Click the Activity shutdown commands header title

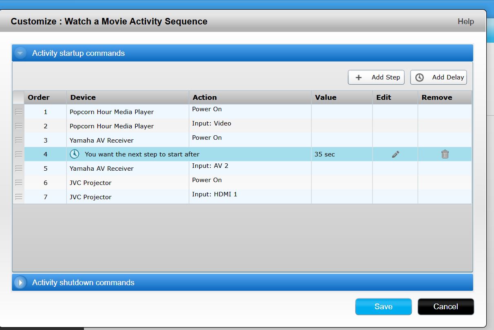point(83,282)
